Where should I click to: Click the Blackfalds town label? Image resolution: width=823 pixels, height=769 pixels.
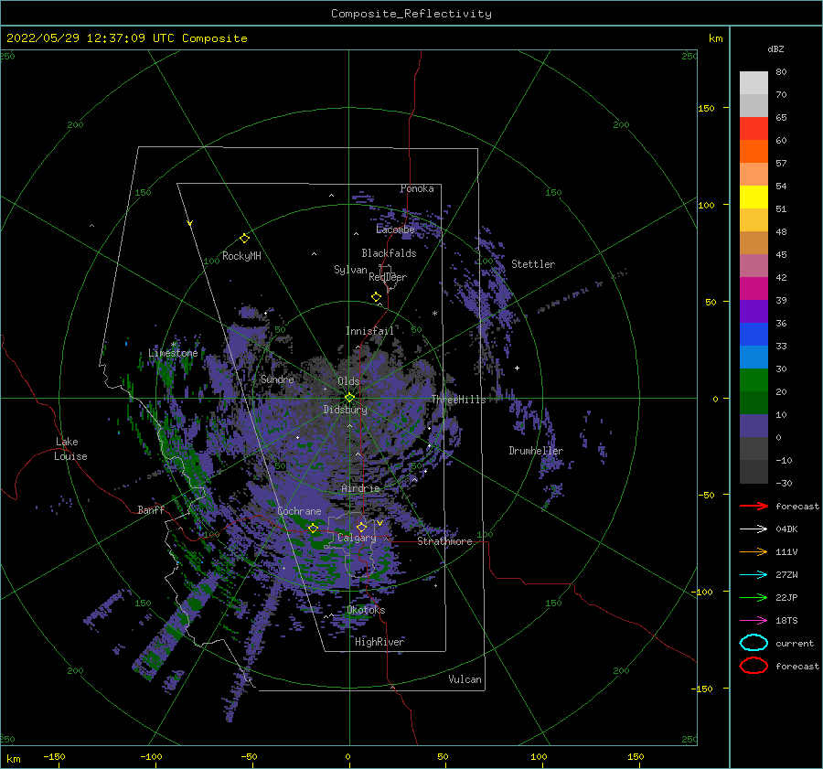389,253
